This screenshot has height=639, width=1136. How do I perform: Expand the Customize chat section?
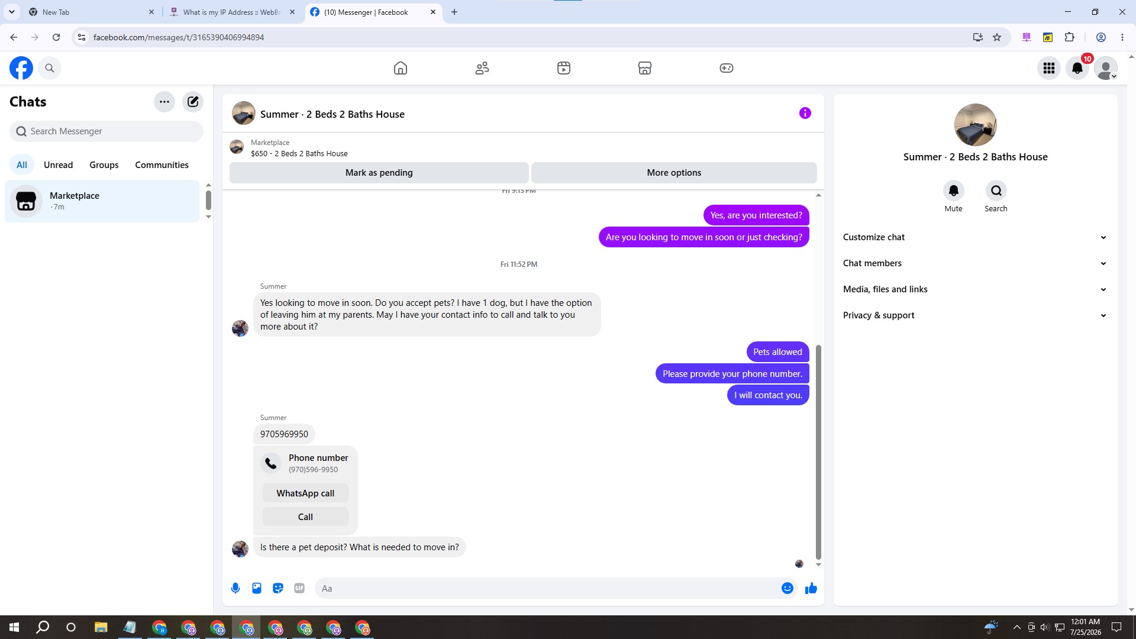tap(975, 237)
